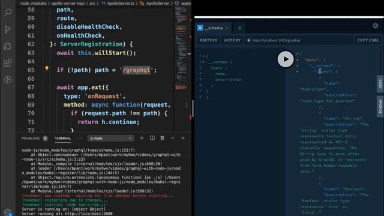Screen dimensions: 384x216
Task: Switch to the TERMINAL panel tab
Action: pos(62,138)
